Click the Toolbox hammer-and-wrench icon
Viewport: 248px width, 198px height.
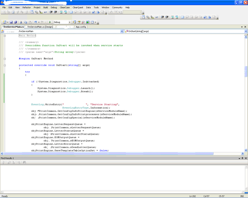tap(83, 22)
